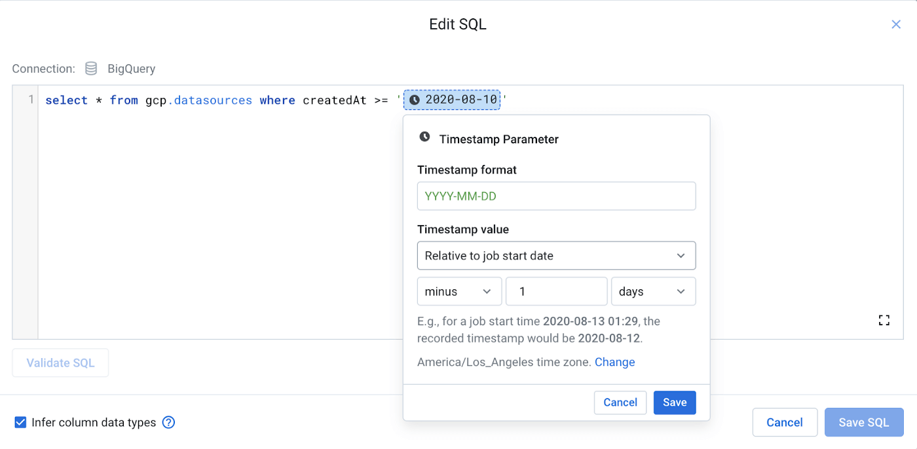Open the Timestamp value dropdown
Viewport: 917px width, 449px height.
556,256
